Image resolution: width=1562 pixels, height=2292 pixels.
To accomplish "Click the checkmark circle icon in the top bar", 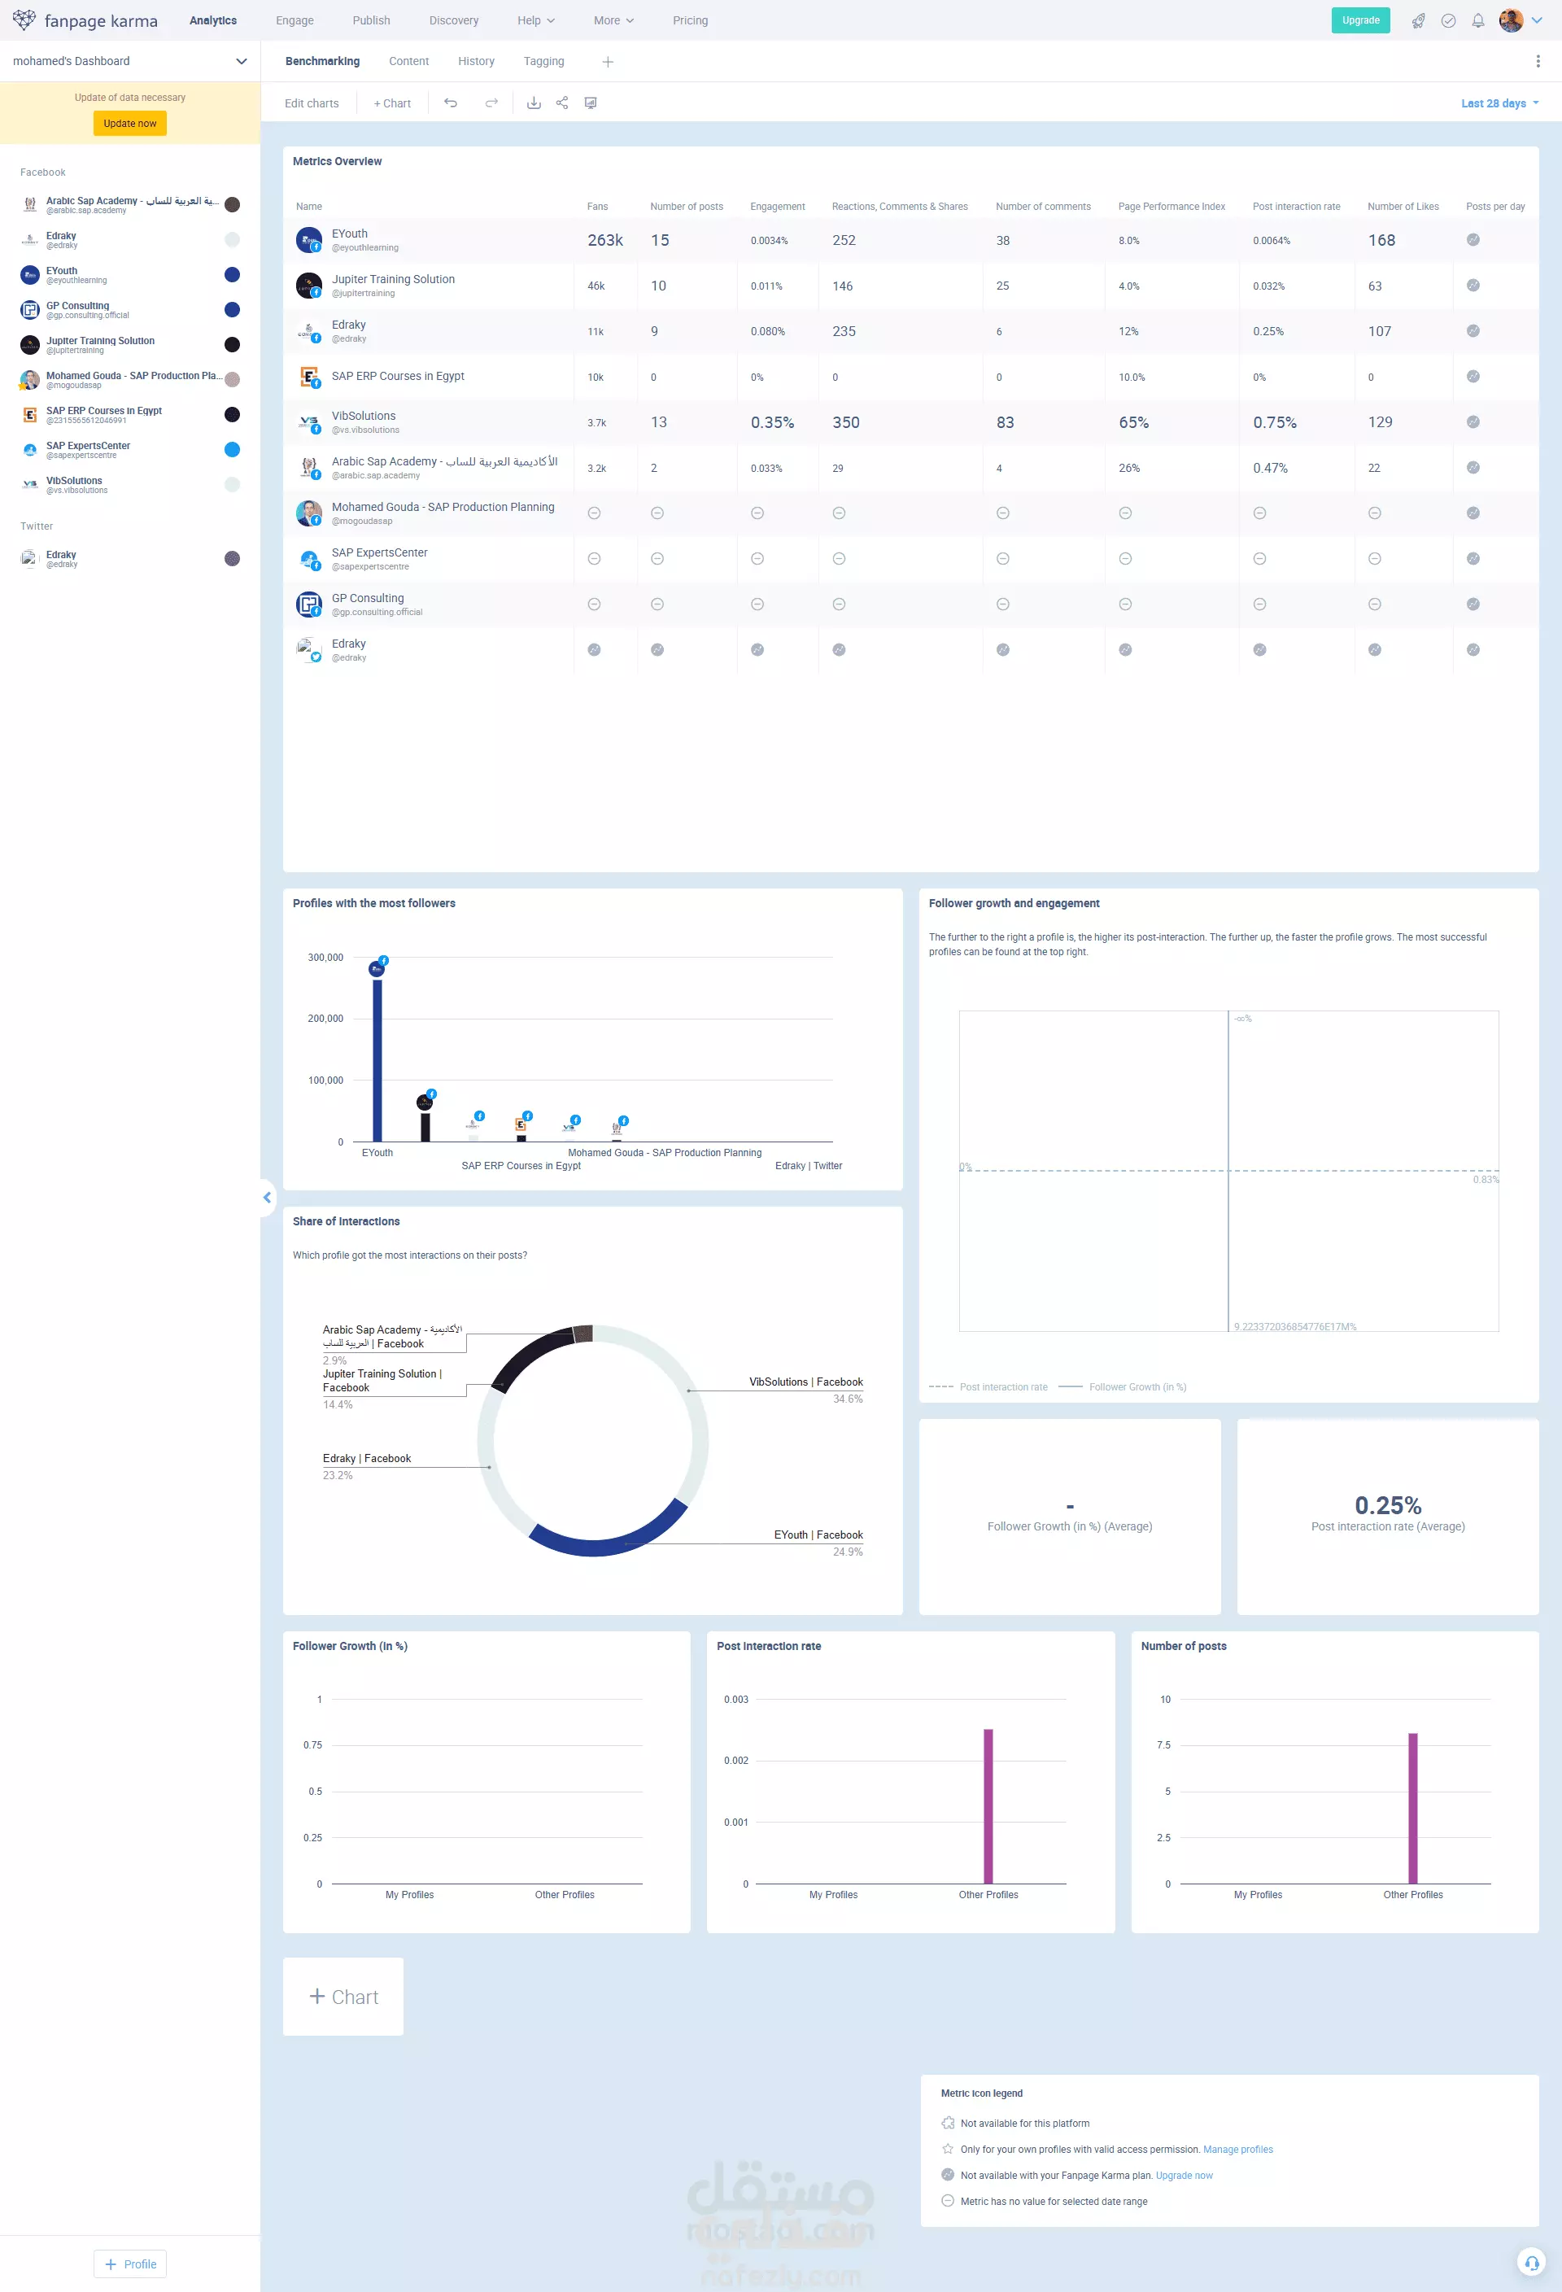I will click(1447, 20).
